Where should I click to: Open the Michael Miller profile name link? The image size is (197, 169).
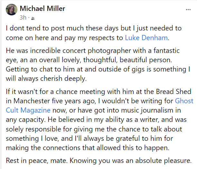click(41, 8)
